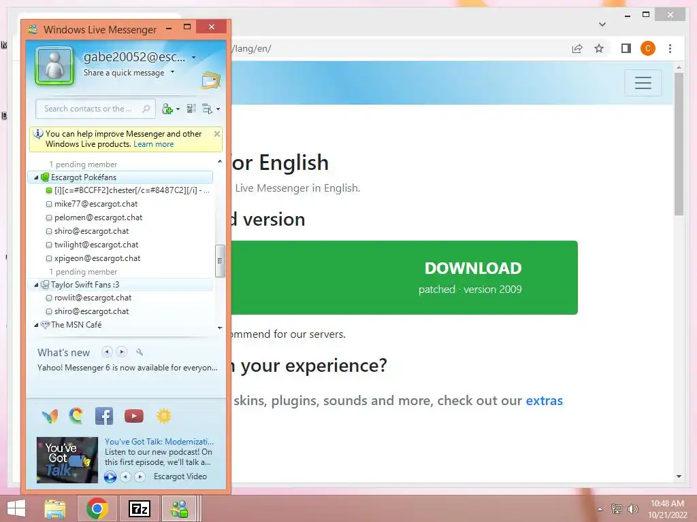Click the Yahoo! Messenger 6 news text
Viewport: 697px width, 522px height.
pyautogui.click(x=127, y=368)
